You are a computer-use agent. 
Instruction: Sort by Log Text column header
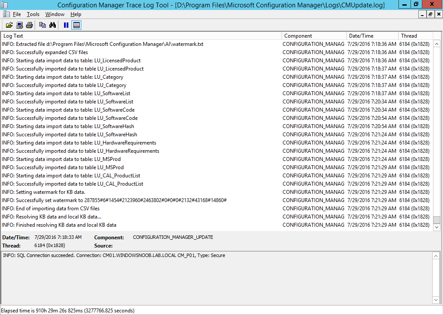point(141,36)
